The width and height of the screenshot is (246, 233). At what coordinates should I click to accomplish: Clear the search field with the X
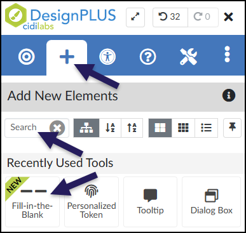(x=57, y=128)
